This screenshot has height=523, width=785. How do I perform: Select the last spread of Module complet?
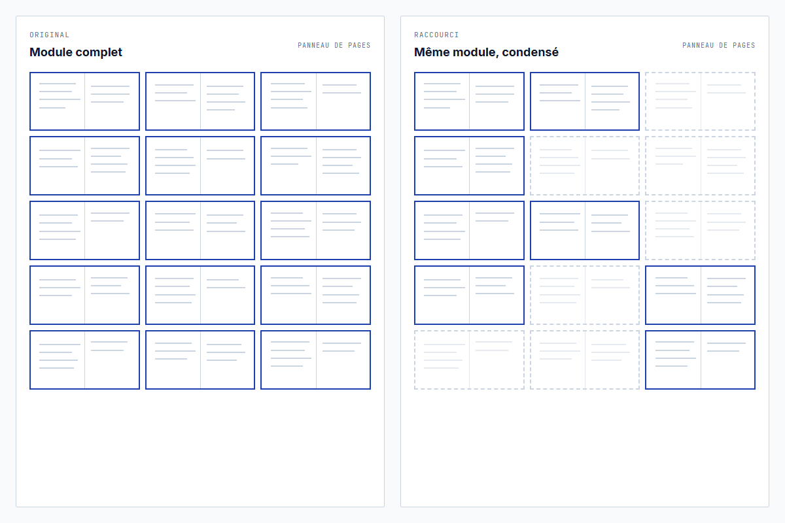315,360
